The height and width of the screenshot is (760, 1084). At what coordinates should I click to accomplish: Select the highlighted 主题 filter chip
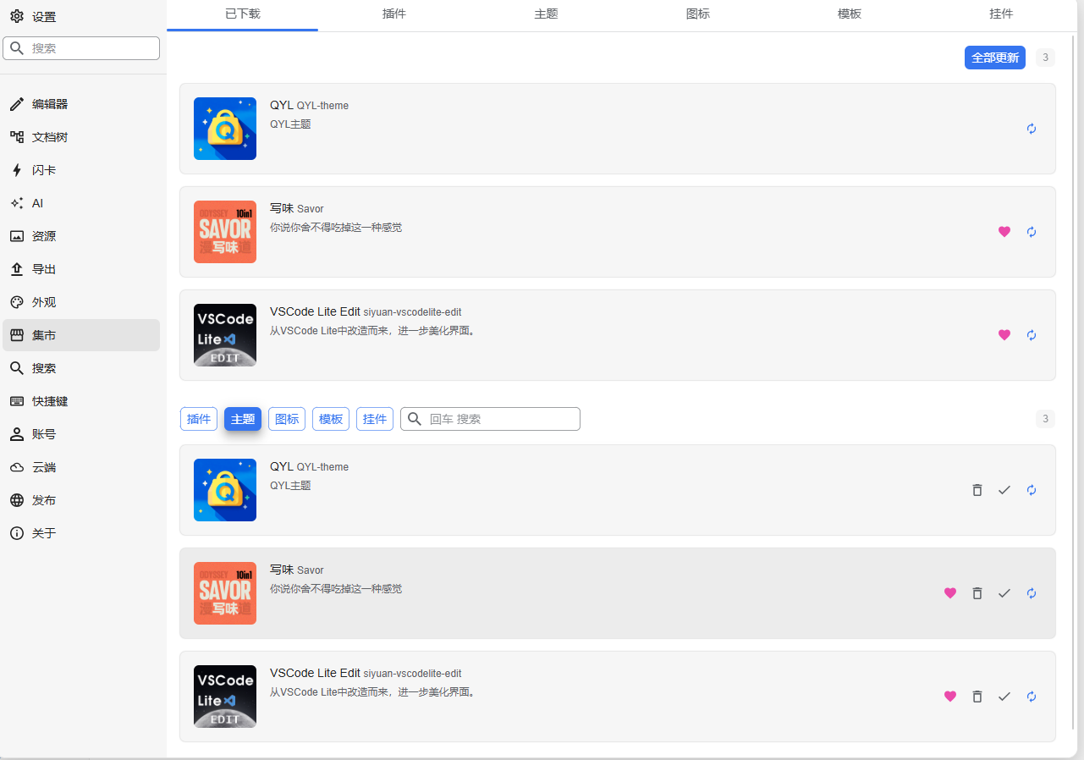[243, 419]
